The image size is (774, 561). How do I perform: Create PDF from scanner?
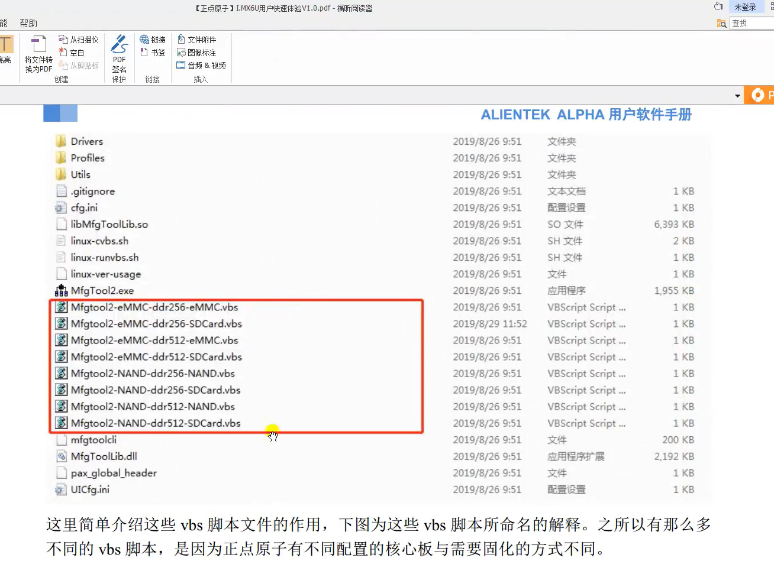coord(79,40)
